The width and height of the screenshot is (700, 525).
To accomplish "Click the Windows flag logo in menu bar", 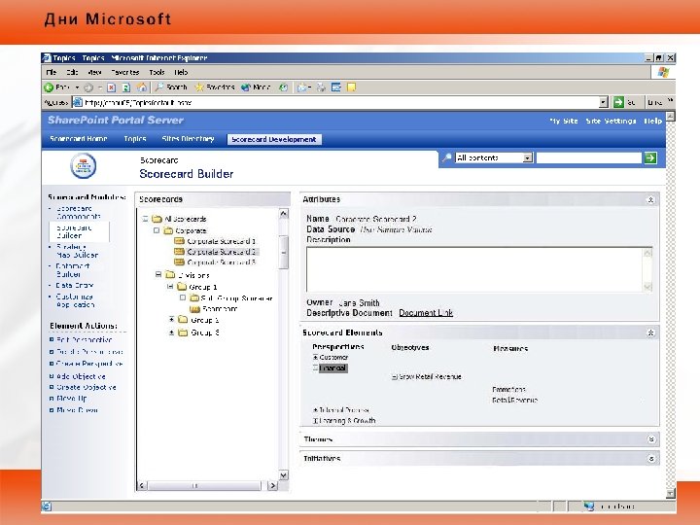I will (663, 72).
